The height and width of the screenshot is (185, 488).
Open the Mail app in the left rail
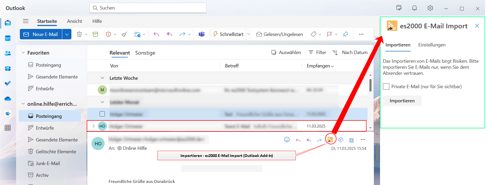pos(8,23)
